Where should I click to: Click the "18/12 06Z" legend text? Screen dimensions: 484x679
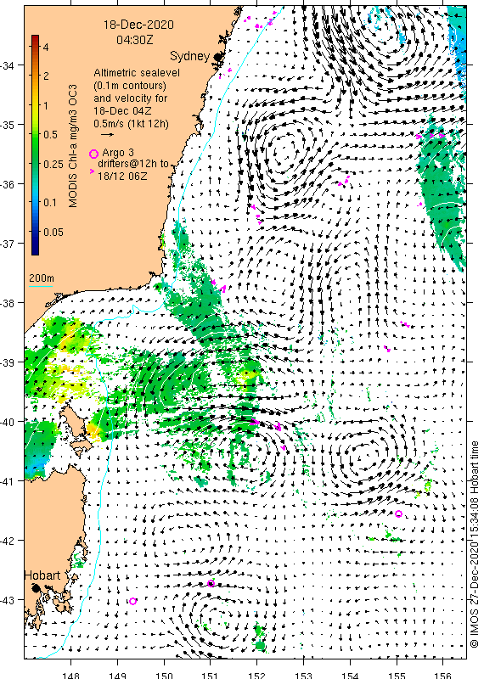122,177
